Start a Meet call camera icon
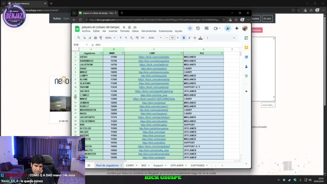 point(216,28)
